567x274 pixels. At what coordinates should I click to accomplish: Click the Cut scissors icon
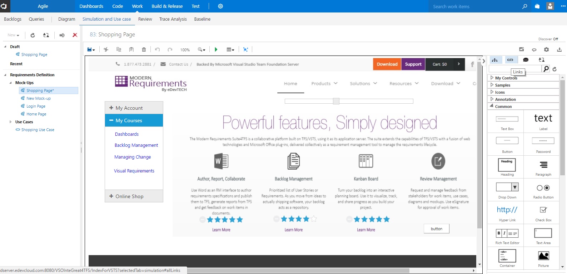coord(106,50)
